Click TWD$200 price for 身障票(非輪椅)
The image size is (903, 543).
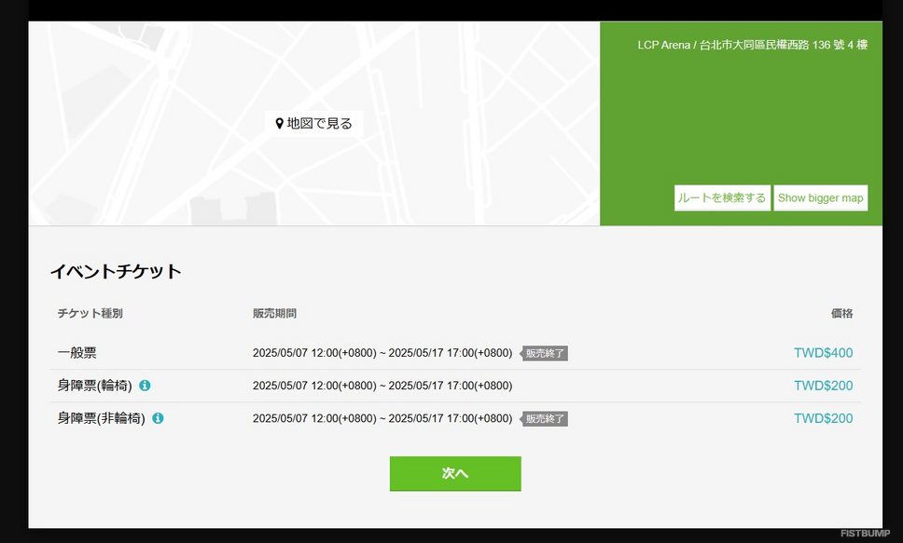(823, 418)
